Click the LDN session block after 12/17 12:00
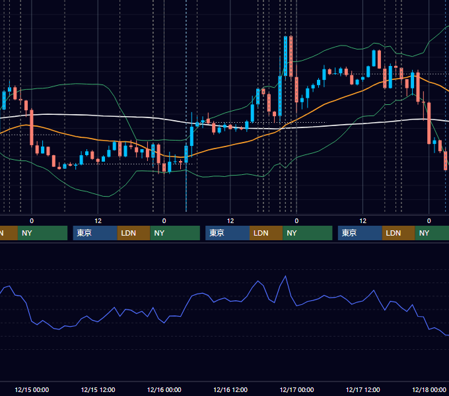This screenshot has width=449, height=396. [x=399, y=233]
